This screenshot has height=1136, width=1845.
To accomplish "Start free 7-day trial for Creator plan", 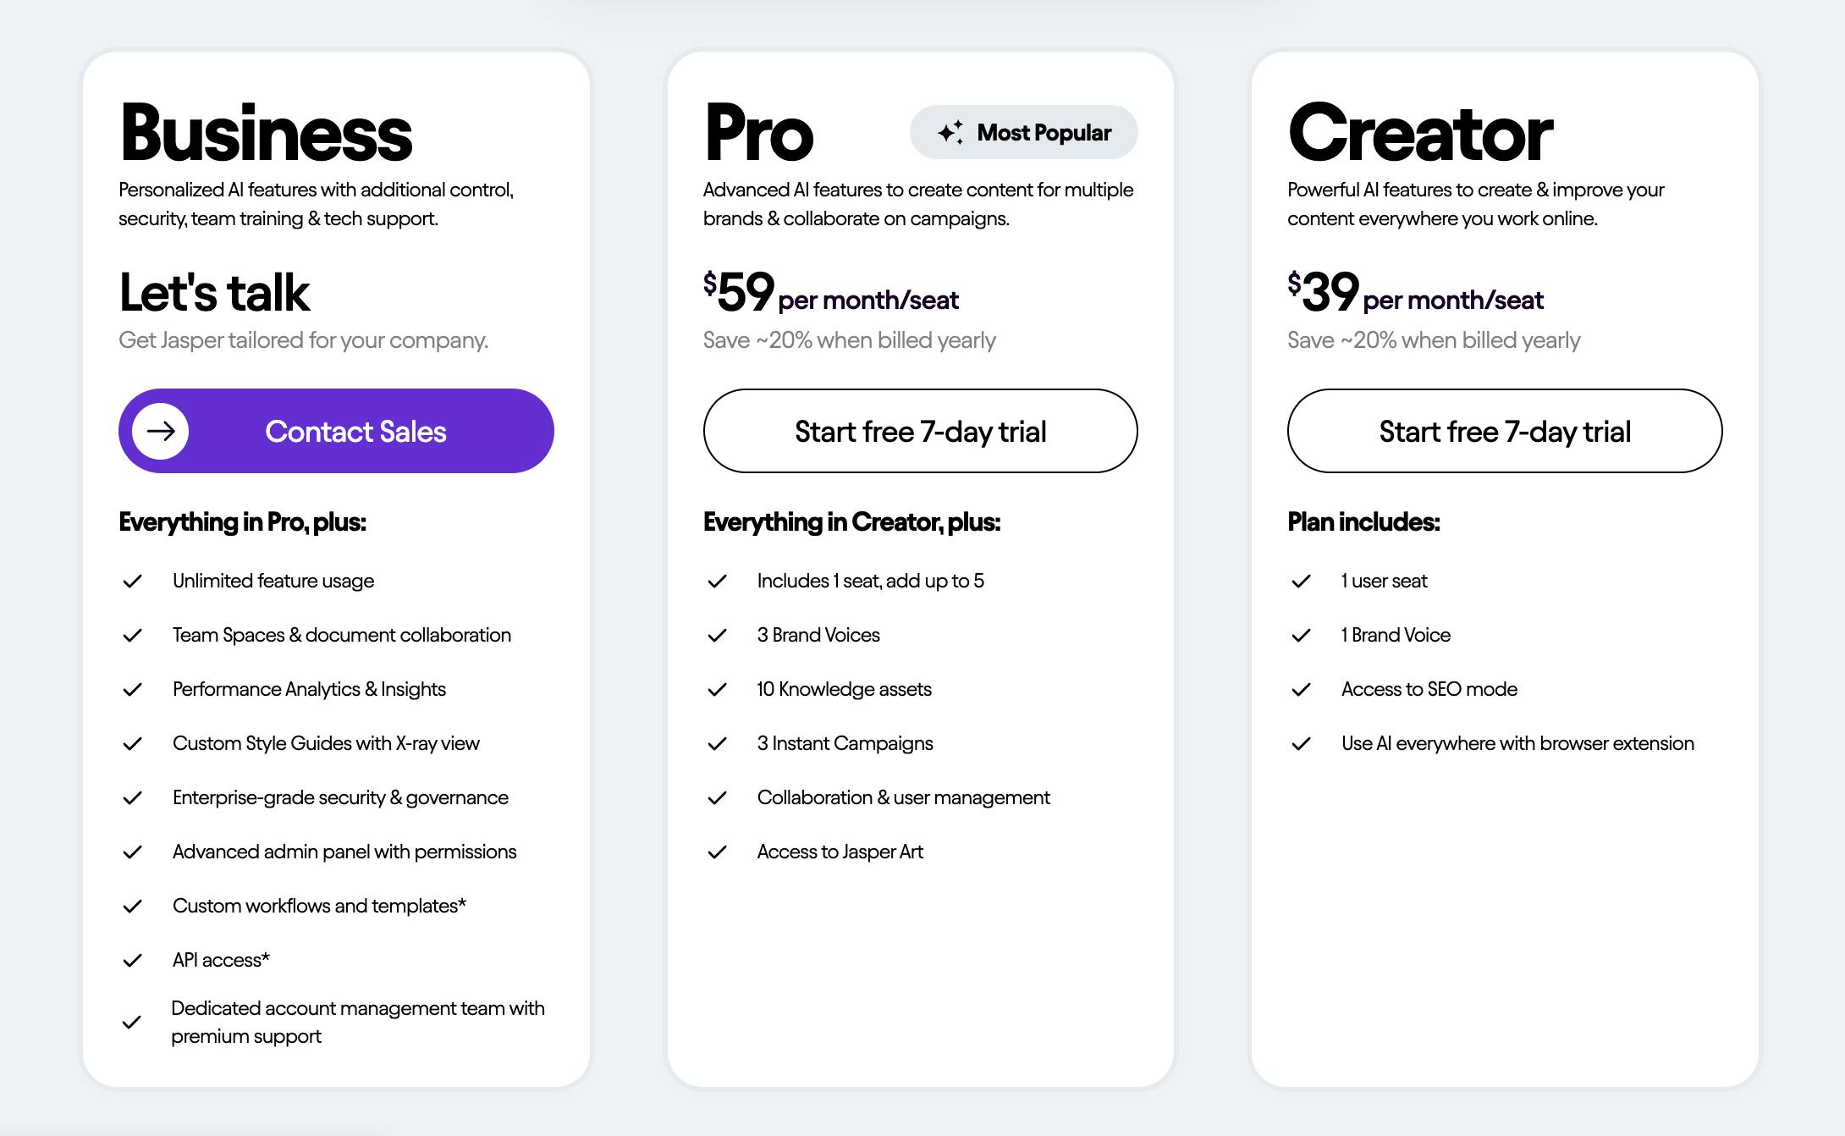I will click(x=1504, y=432).
